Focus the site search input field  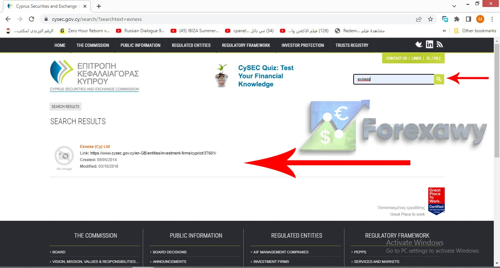pos(393,79)
